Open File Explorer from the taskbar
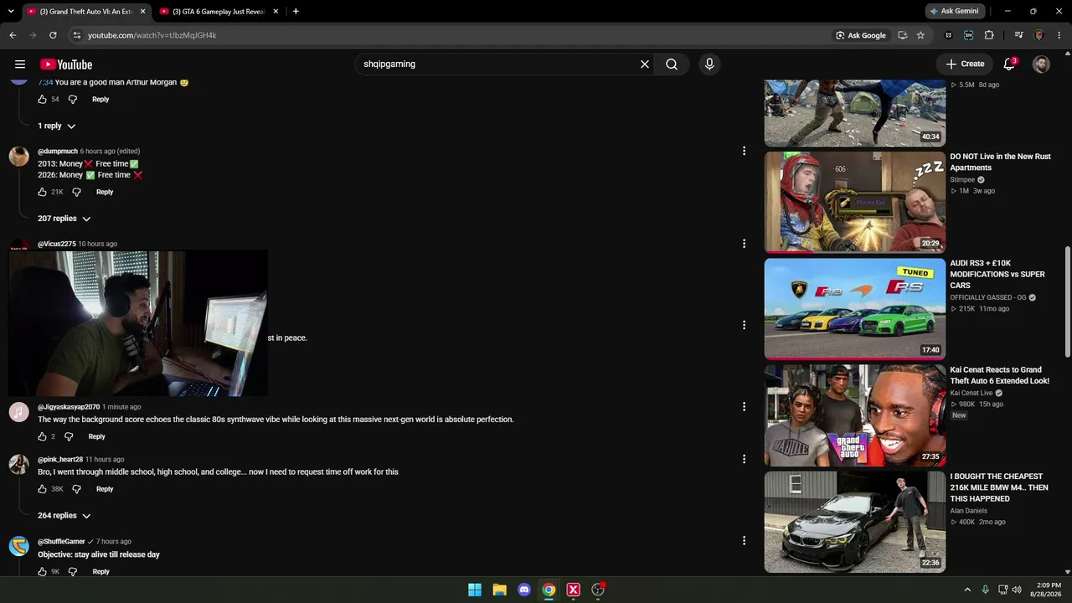This screenshot has height=603, width=1072. 499,590
